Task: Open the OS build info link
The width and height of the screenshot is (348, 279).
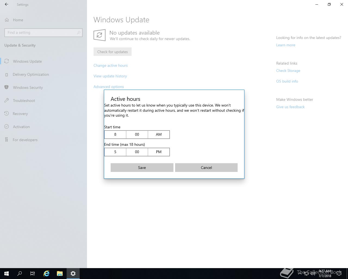Action: click(x=287, y=81)
